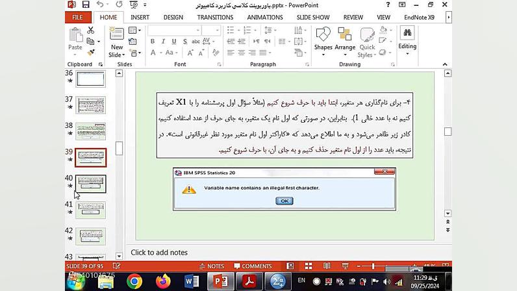The height and width of the screenshot is (291, 517).
Task: Decrease list indent level
Action: pos(231,42)
